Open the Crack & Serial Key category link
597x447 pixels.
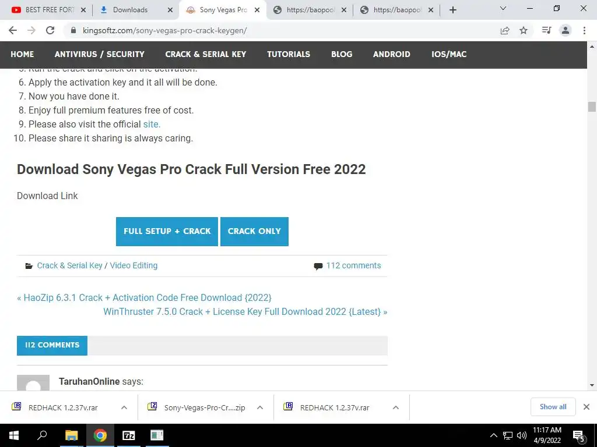70,265
